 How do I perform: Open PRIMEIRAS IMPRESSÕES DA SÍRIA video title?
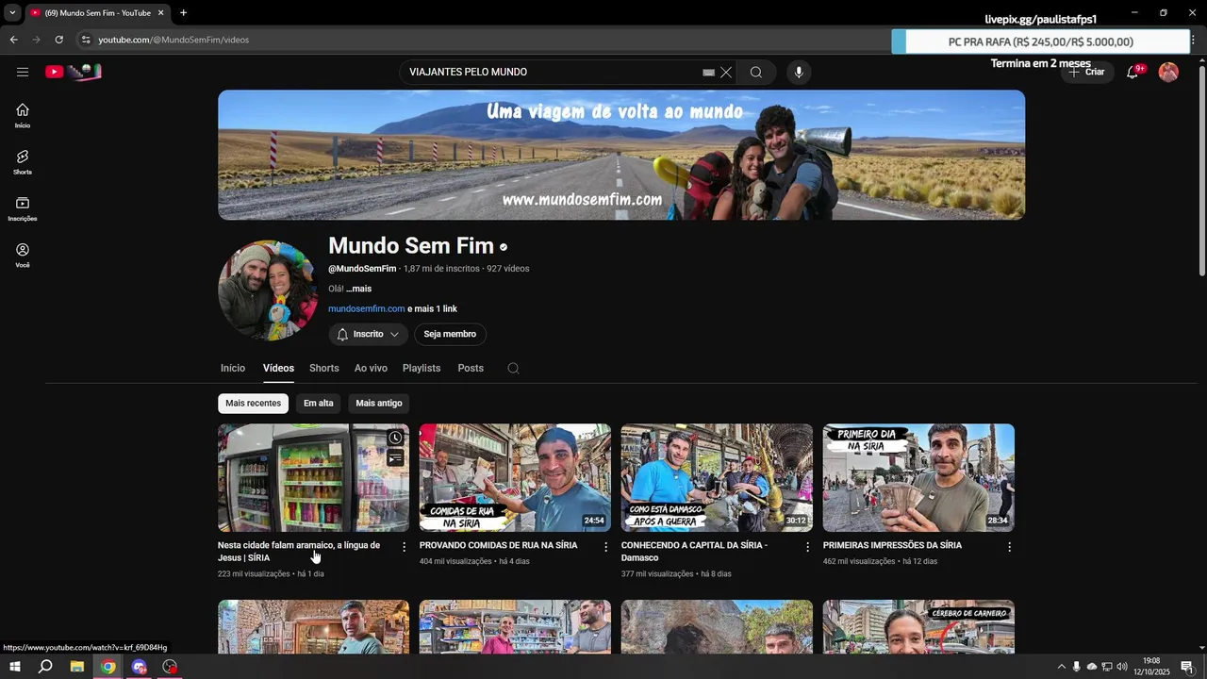(x=892, y=545)
